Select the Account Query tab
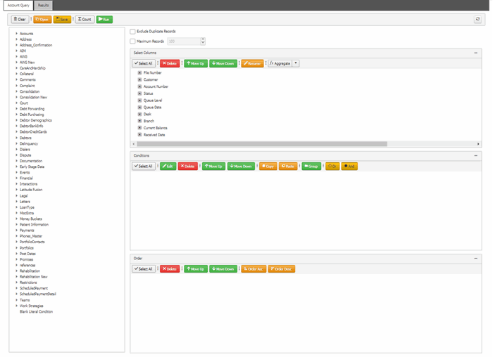Screen dimensions: 493x357 pyautogui.click(x=17, y=5)
